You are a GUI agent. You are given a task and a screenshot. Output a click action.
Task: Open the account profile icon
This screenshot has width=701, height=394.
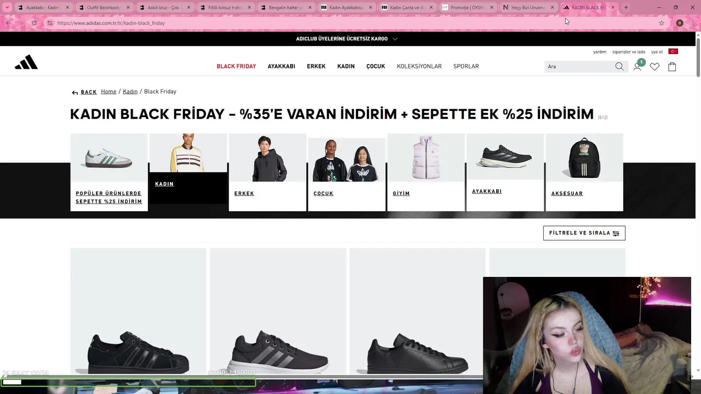pos(637,66)
